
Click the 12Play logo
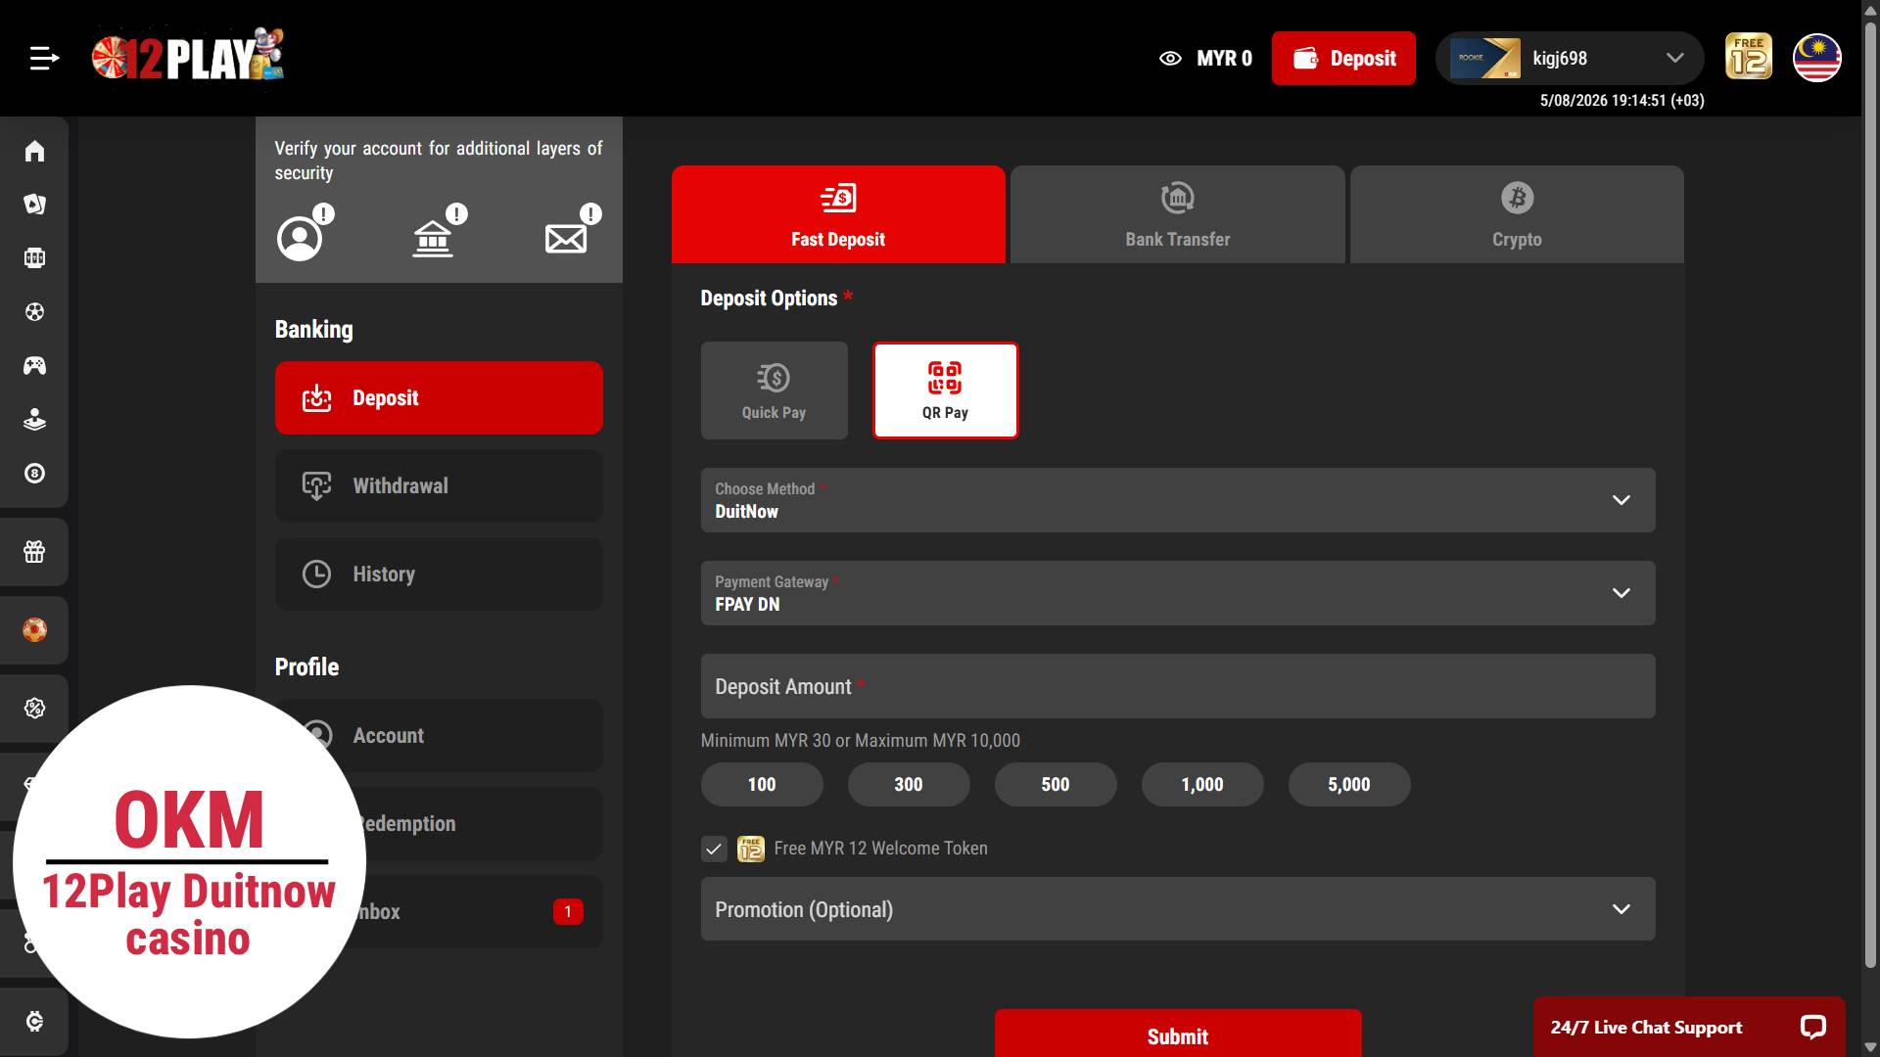[x=188, y=56]
